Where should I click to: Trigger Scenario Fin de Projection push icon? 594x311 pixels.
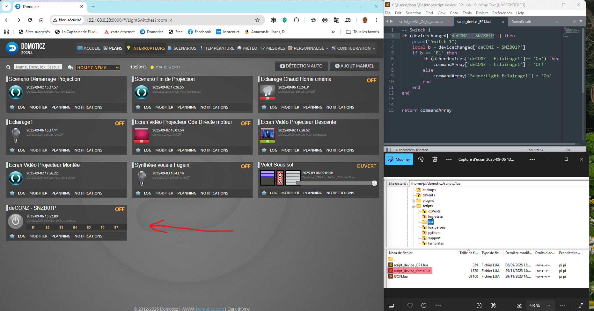[x=142, y=92]
